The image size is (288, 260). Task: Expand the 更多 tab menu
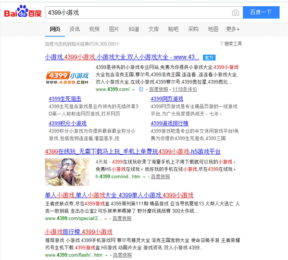(x=233, y=29)
